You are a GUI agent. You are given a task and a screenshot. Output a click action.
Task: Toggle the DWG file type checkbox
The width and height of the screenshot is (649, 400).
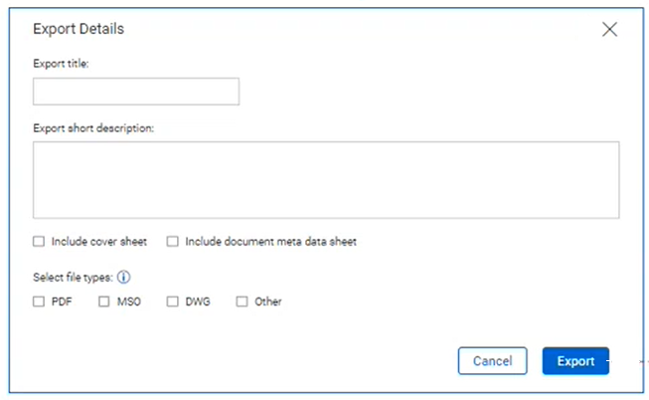click(172, 301)
